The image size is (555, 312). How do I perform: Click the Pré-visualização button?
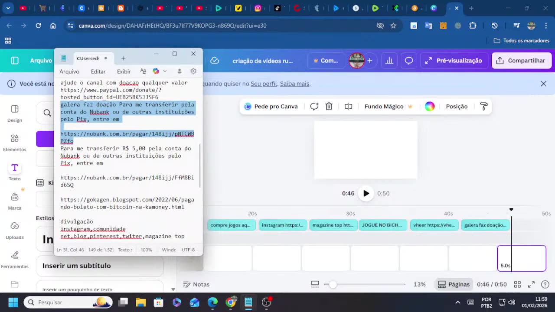(453, 61)
